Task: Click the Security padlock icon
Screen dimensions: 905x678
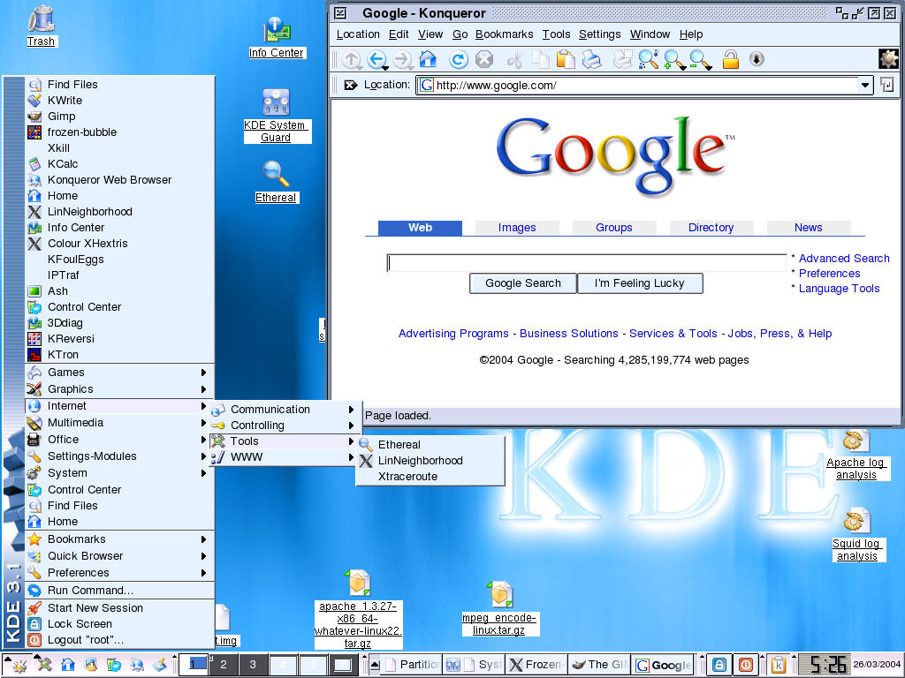Action: [731, 59]
